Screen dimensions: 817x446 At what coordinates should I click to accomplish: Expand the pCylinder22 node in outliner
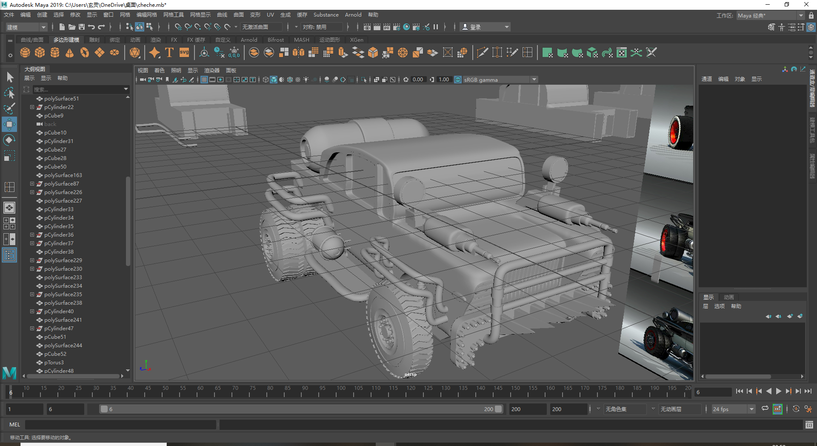pyautogui.click(x=32, y=107)
